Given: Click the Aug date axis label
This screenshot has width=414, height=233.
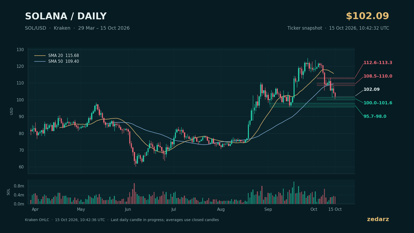Looking at the screenshot, I should 221,209.
